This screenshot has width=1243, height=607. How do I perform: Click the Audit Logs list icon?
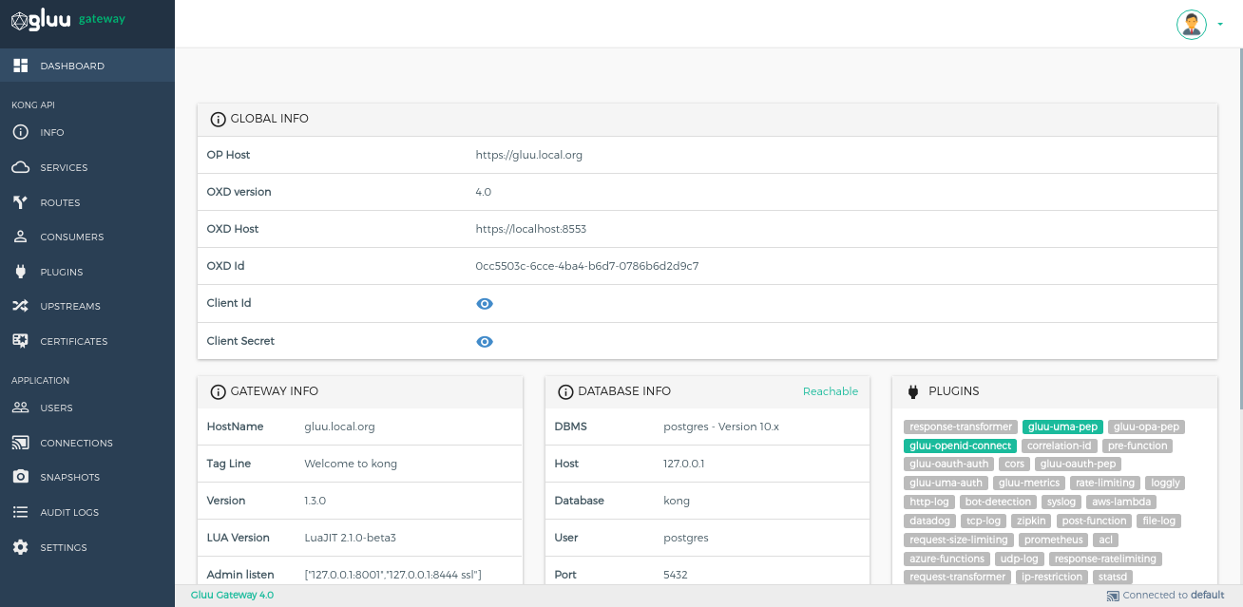point(20,512)
